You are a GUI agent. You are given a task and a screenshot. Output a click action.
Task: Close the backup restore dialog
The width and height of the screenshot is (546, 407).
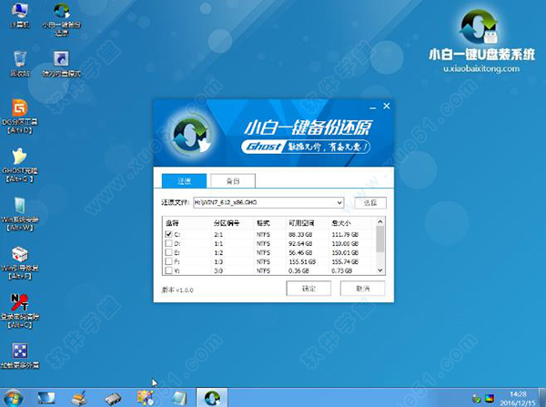[387, 106]
